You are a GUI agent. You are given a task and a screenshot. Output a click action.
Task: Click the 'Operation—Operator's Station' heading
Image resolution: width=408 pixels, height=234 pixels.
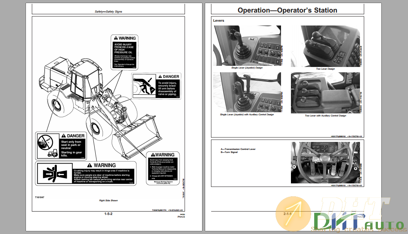click(287, 10)
